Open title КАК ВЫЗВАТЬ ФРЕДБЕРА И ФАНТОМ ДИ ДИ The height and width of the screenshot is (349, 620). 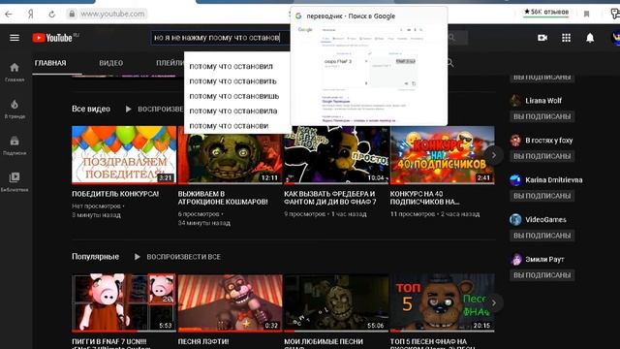[x=330, y=198]
